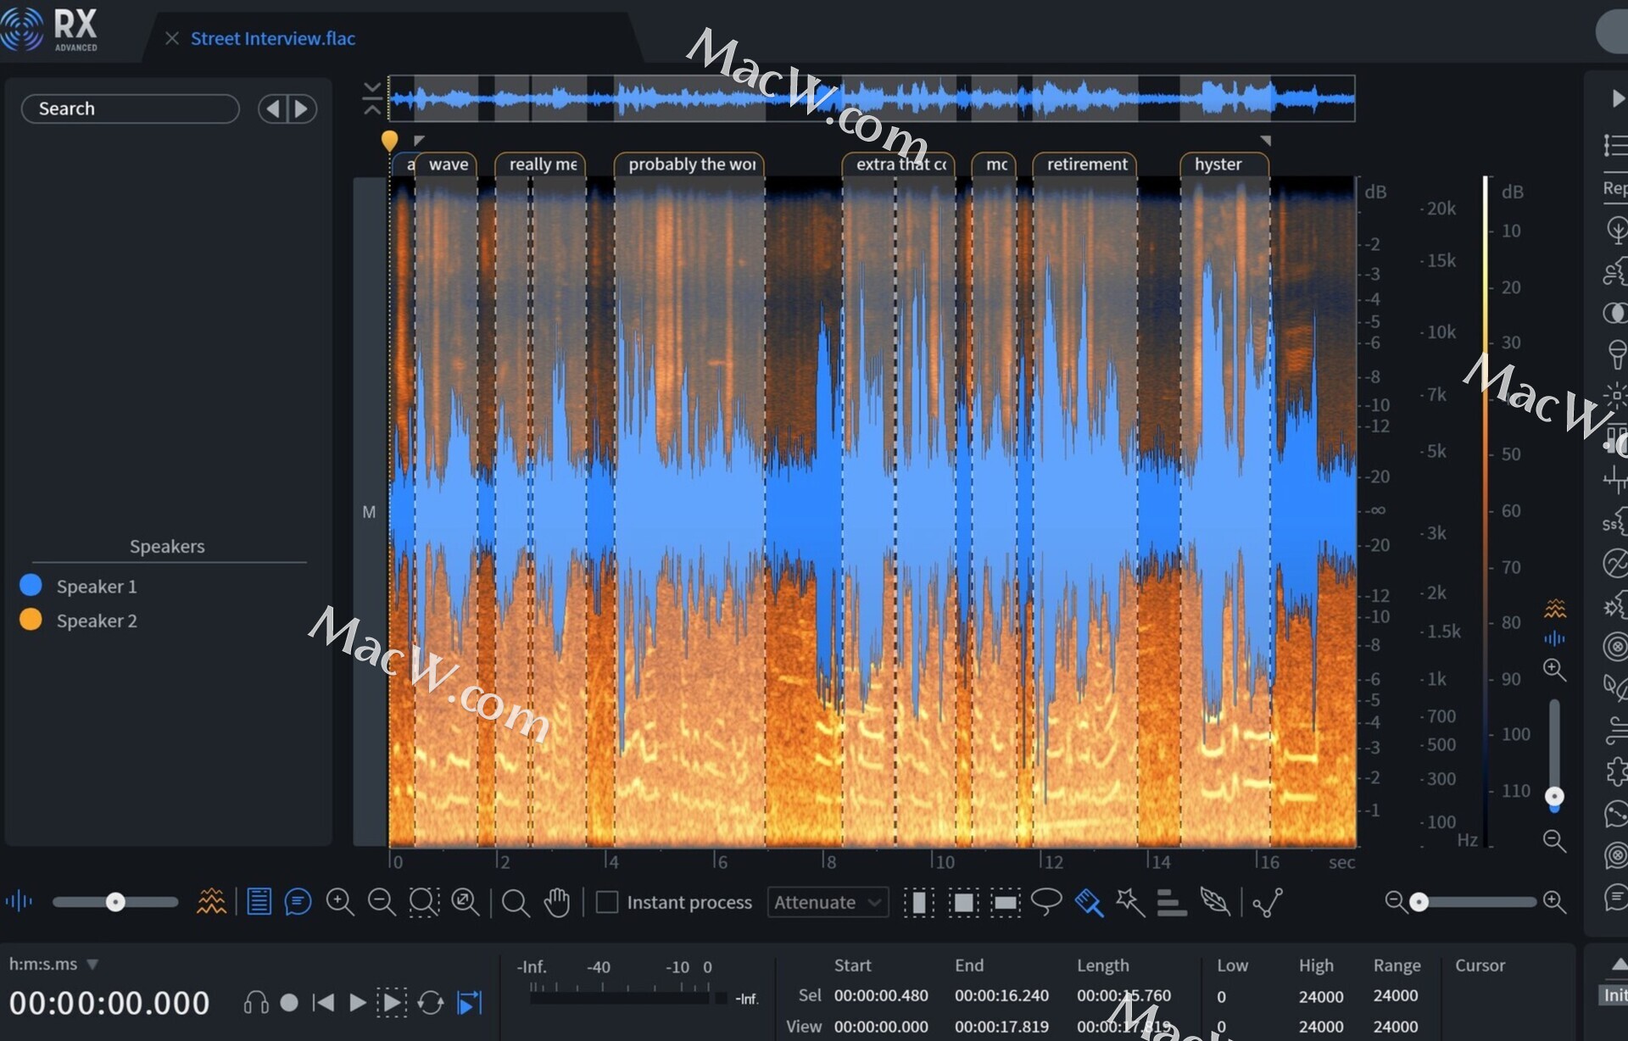Viewport: 1628px width, 1041px height.
Task: Activate the Grab and drag hand tool
Action: (557, 902)
